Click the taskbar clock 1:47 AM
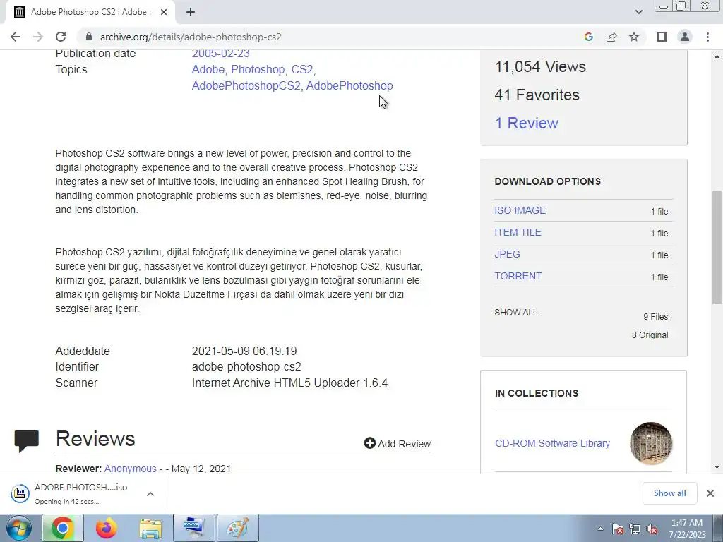Screen dimensions: 723x542 687,523
